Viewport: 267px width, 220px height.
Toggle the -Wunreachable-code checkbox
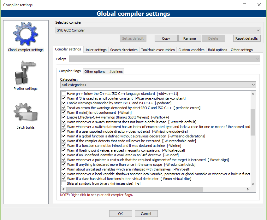point(63,141)
